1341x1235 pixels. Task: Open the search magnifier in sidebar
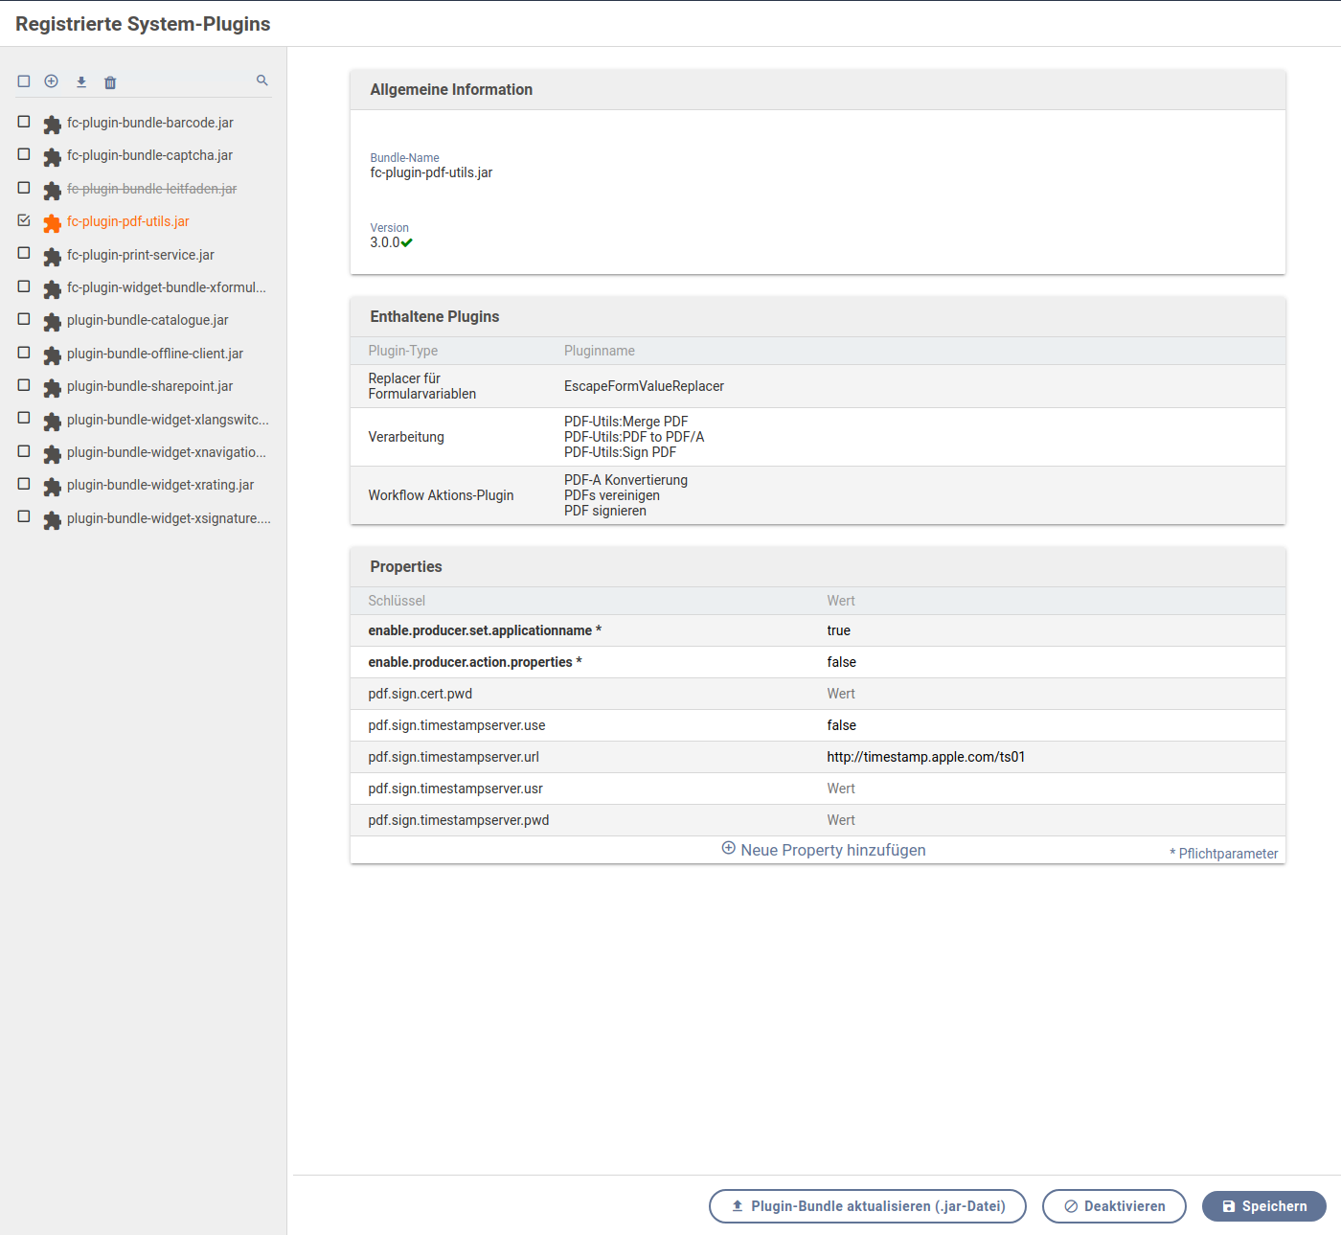point(261,80)
